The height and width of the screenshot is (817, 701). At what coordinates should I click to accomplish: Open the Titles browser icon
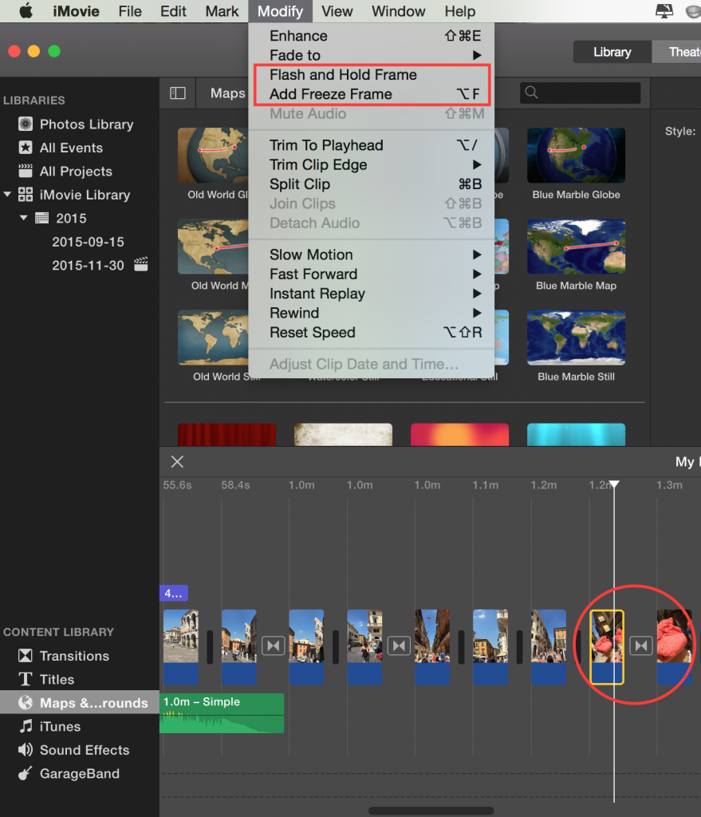(x=26, y=680)
